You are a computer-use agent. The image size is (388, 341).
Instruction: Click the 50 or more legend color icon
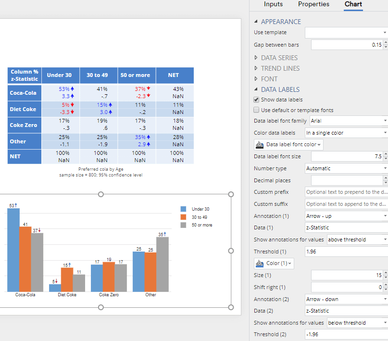tap(183, 225)
